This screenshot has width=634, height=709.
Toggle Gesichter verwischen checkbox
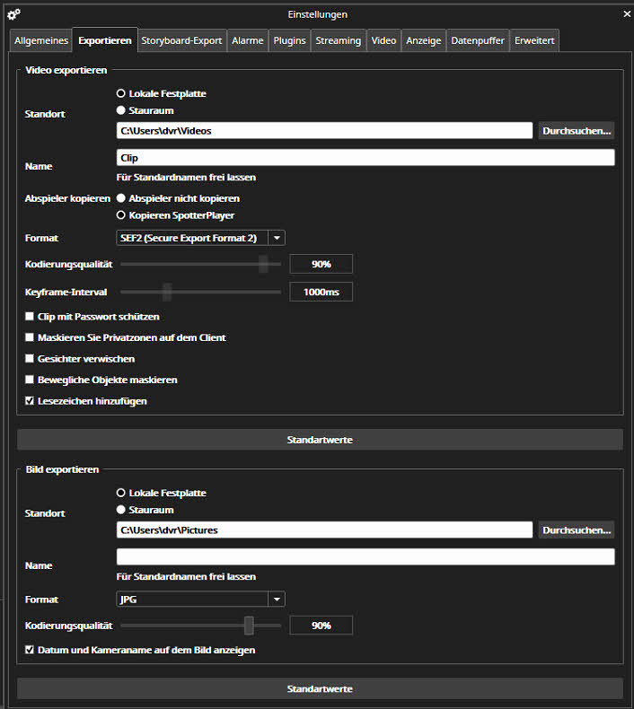31,359
